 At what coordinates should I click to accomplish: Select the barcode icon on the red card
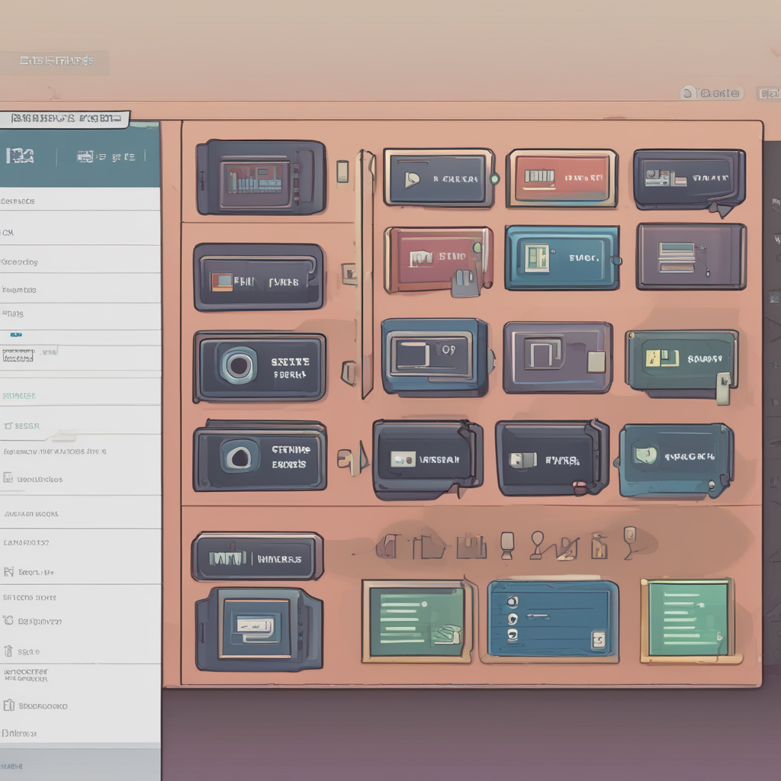539,176
